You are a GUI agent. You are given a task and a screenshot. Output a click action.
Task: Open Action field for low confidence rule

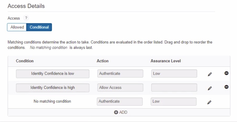click(120, 74)
